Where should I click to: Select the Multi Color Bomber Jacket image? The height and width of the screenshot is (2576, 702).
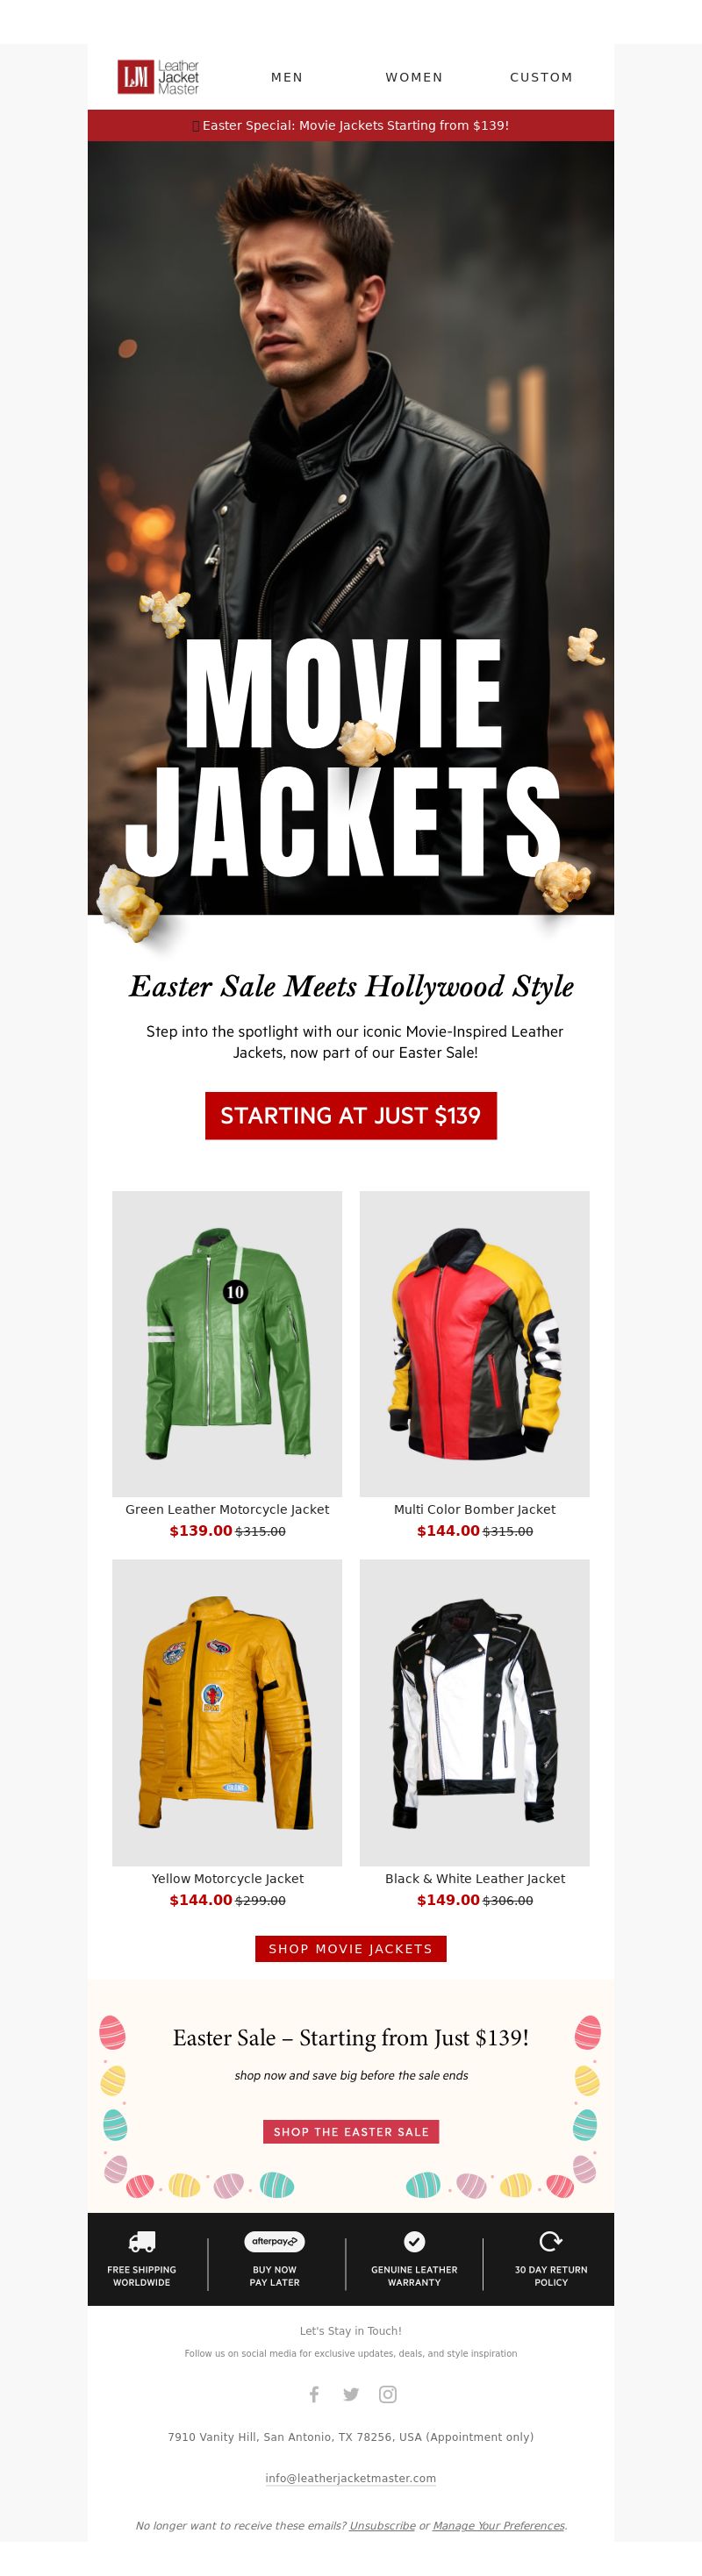click(475, 1343)
